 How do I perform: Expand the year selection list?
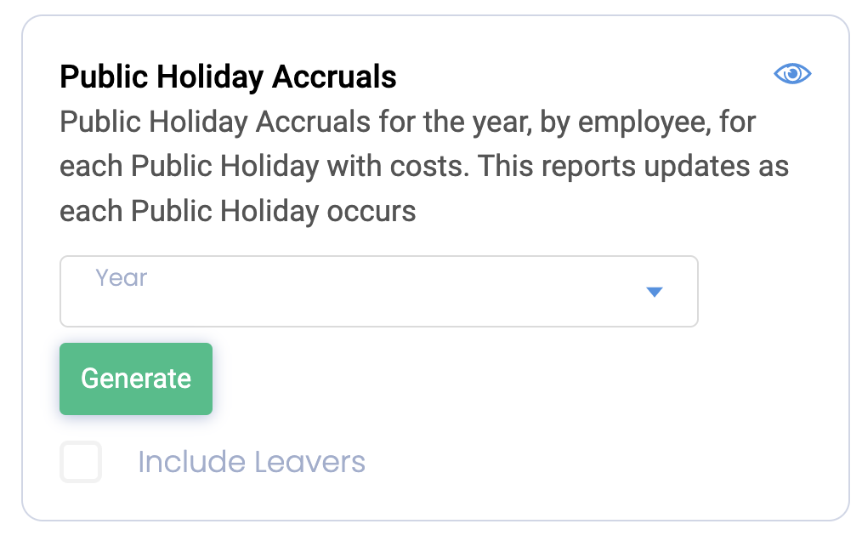654,293
